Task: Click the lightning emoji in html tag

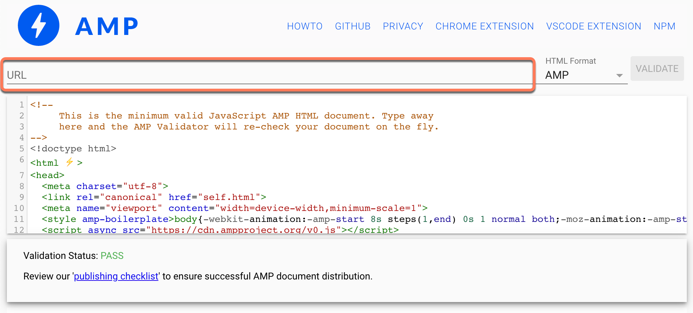Action: pos(70,162)
